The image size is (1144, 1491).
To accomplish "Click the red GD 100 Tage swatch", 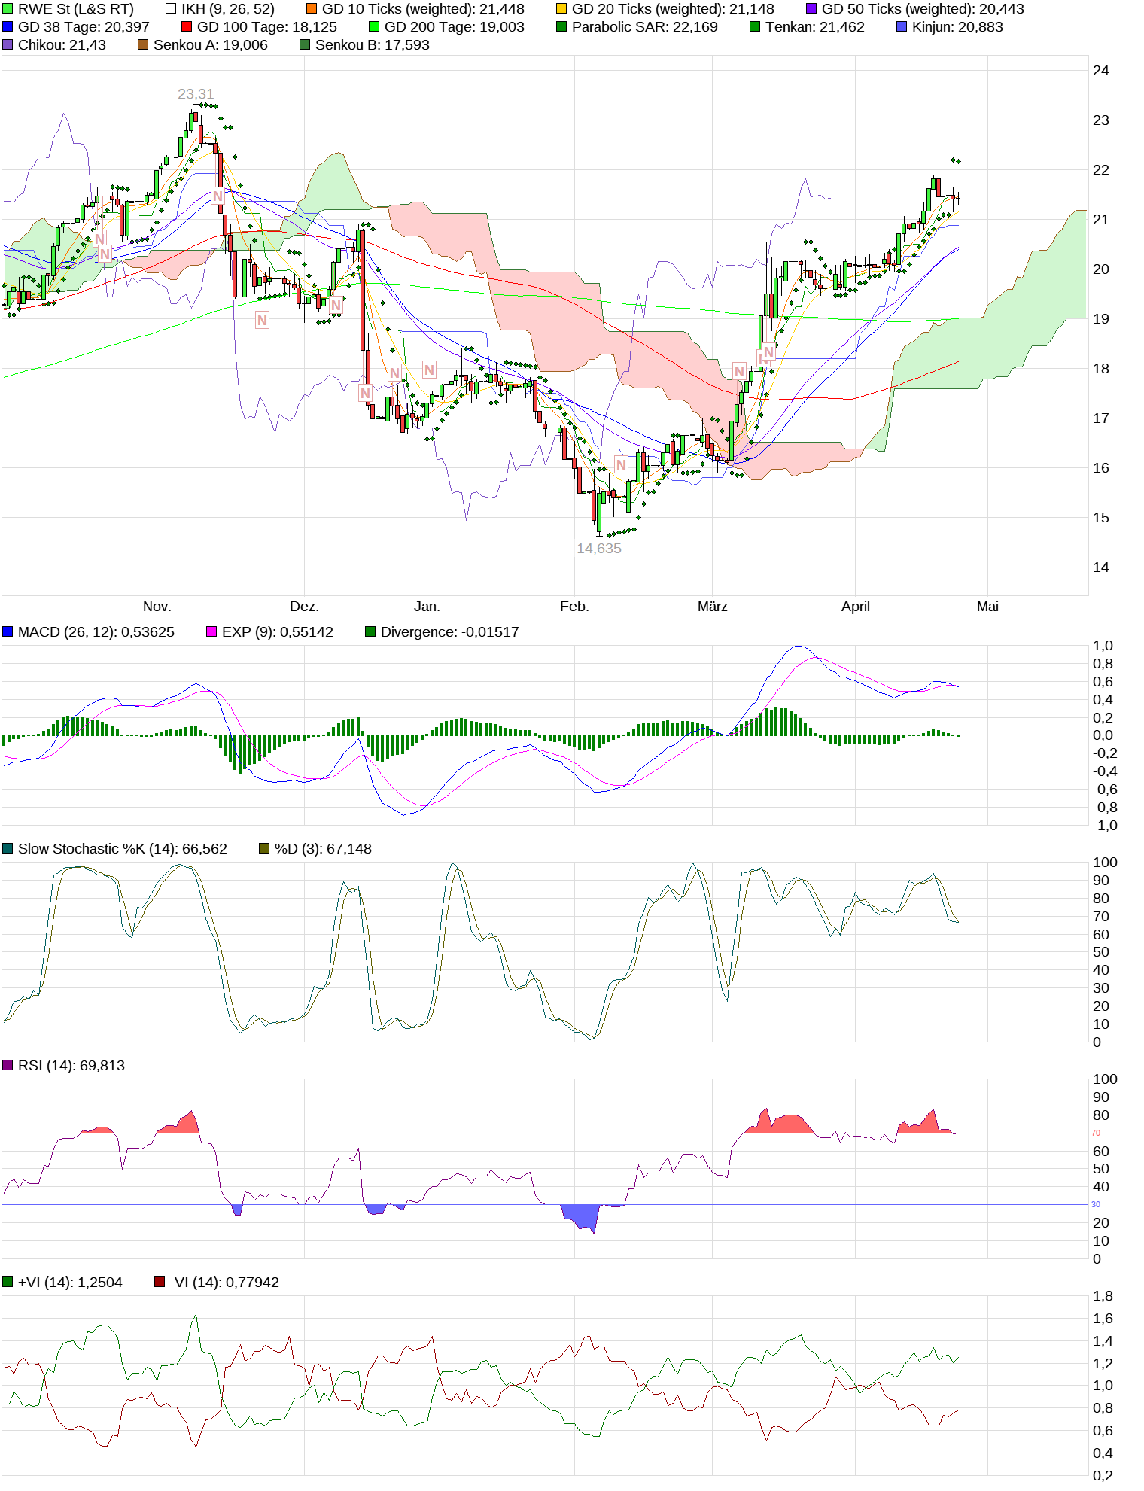I will [187, 27].
